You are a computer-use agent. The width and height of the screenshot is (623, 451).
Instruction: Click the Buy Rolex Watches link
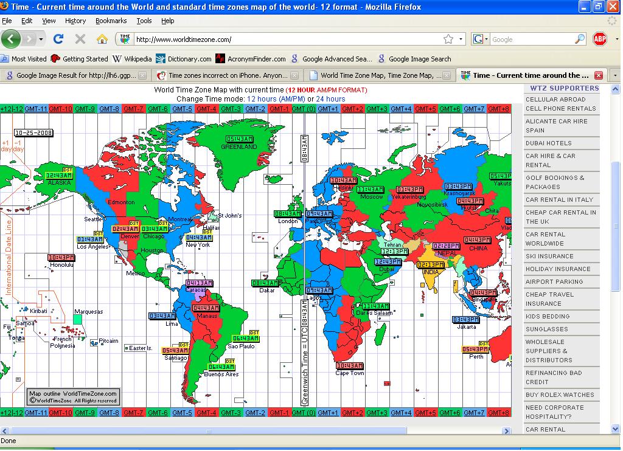coord(560,395)
